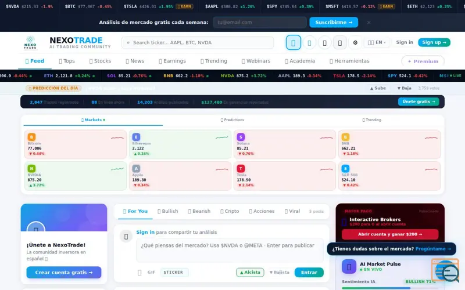The width and height of the screenshot is (465, 290).
Task: Click the Ethereum card sparkline chart
Action: 222,137
